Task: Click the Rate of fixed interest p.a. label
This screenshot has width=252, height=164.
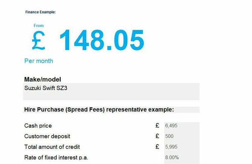Action: pos(56,158)
